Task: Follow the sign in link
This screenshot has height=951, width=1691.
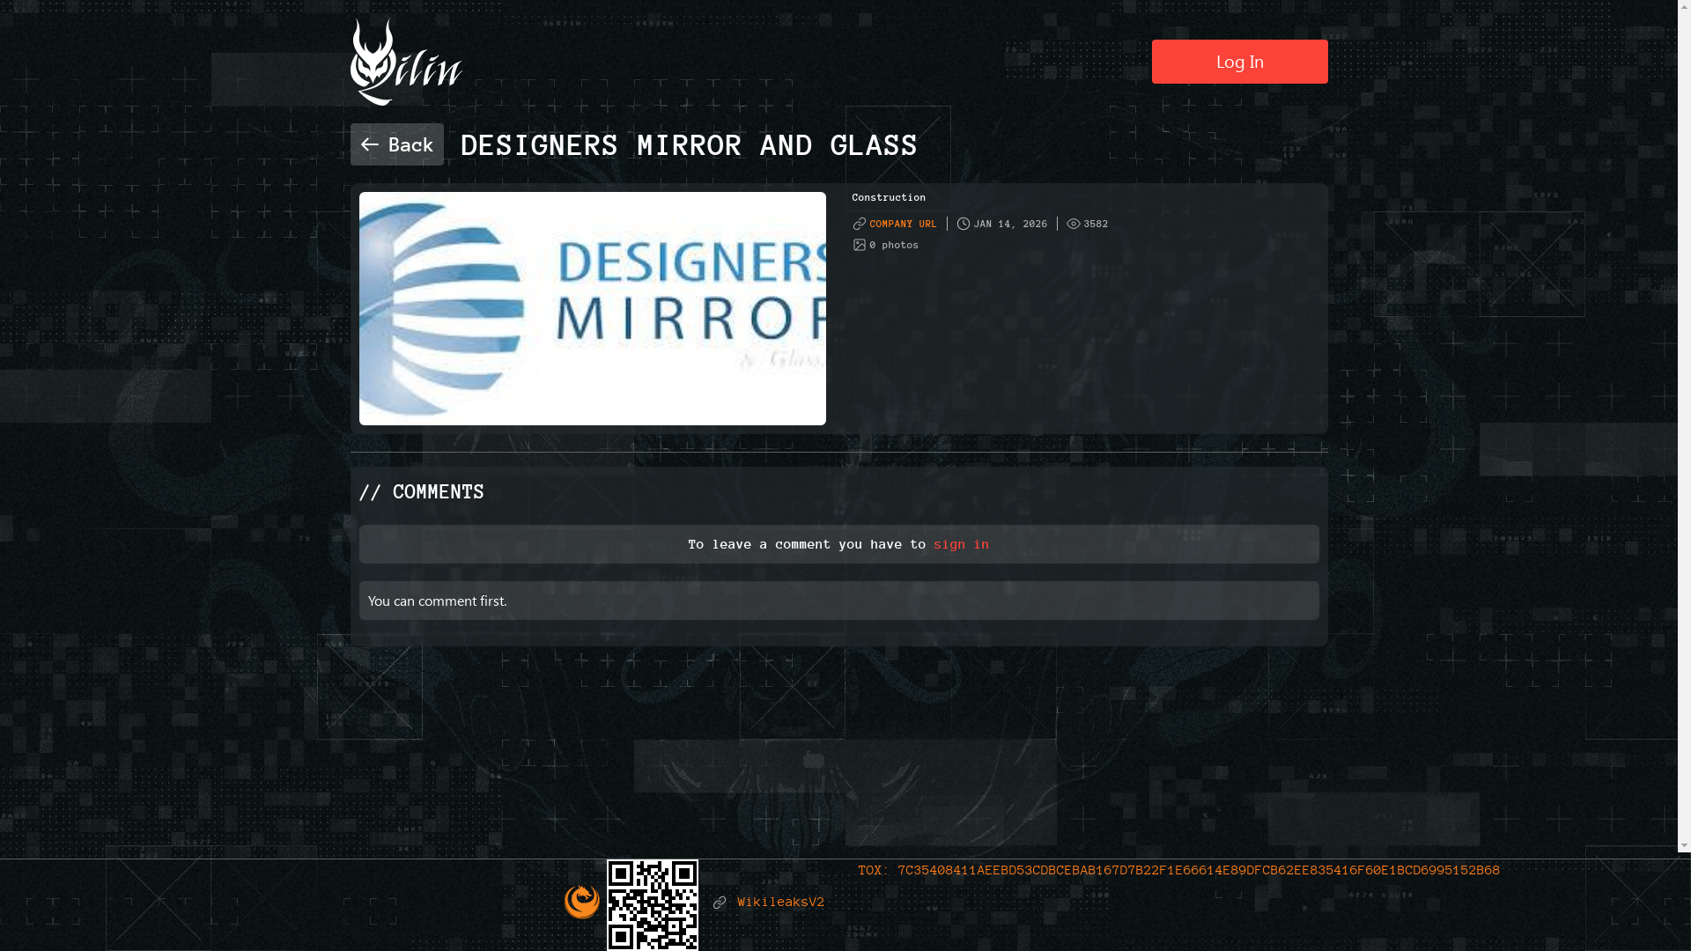Action: point(961,544)
